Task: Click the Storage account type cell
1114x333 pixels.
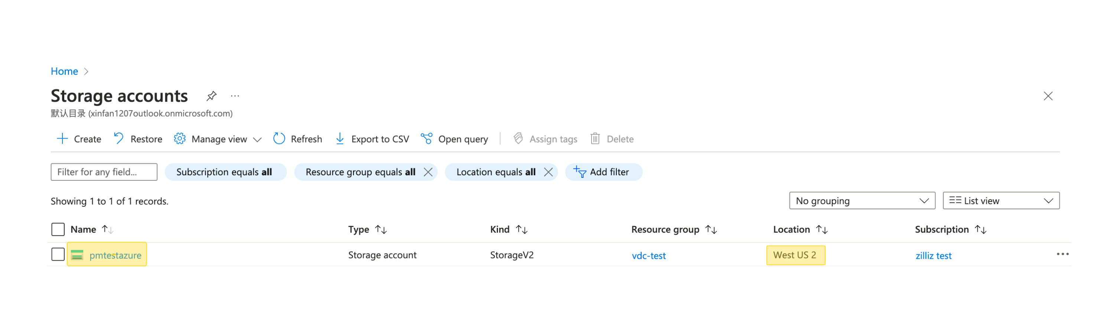Action: [382, 255]
